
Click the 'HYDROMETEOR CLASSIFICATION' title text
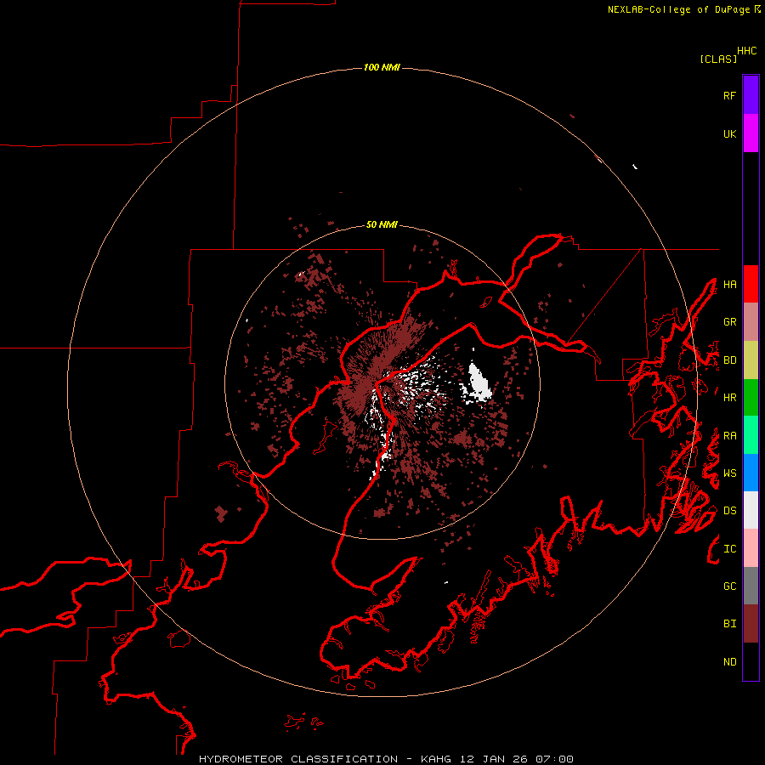298,759
